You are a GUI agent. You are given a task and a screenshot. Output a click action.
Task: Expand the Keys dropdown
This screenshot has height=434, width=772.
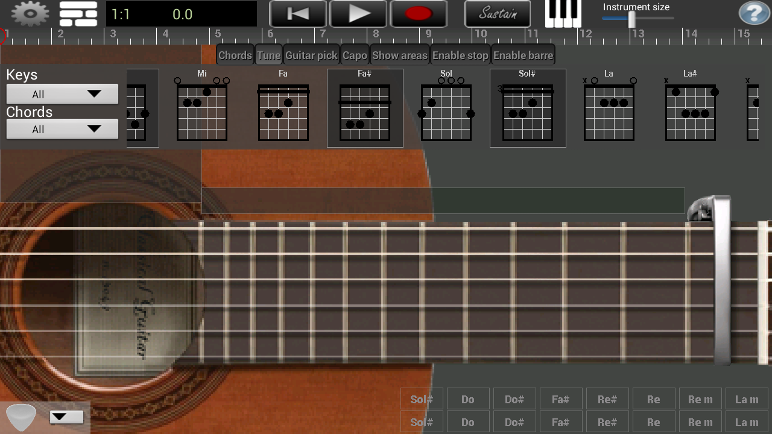pos(62,94)
